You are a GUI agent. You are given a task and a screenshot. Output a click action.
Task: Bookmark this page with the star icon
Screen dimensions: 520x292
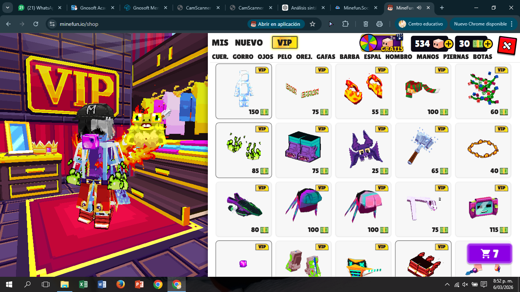click(313, 24)
